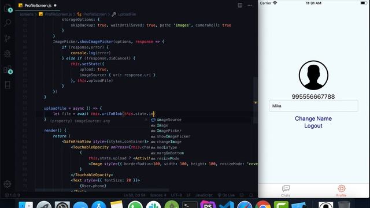
Task: Change language mode JavaScript
Action: 204,195
